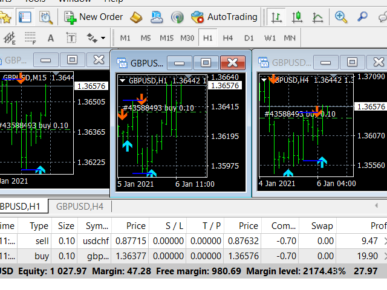Image resolution: width=387 pixels, height=290 pixels.
Task: Click the GBPUSD H4 chart window icon
Action: pyautogui.click(x=264, y=62)
